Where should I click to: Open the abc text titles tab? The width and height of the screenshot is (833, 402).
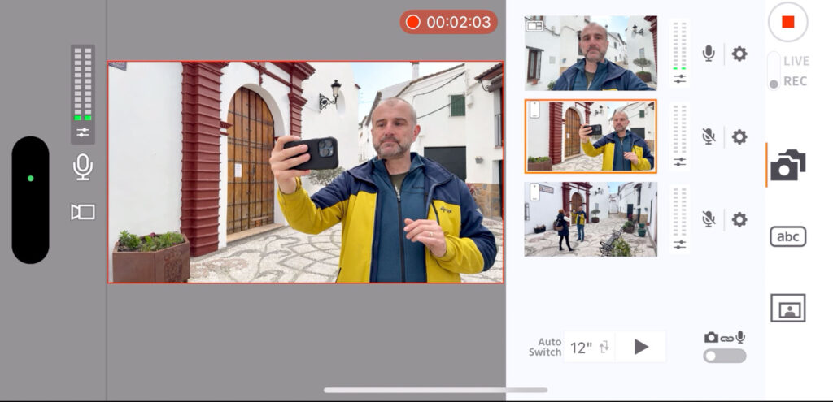[787, 236]
